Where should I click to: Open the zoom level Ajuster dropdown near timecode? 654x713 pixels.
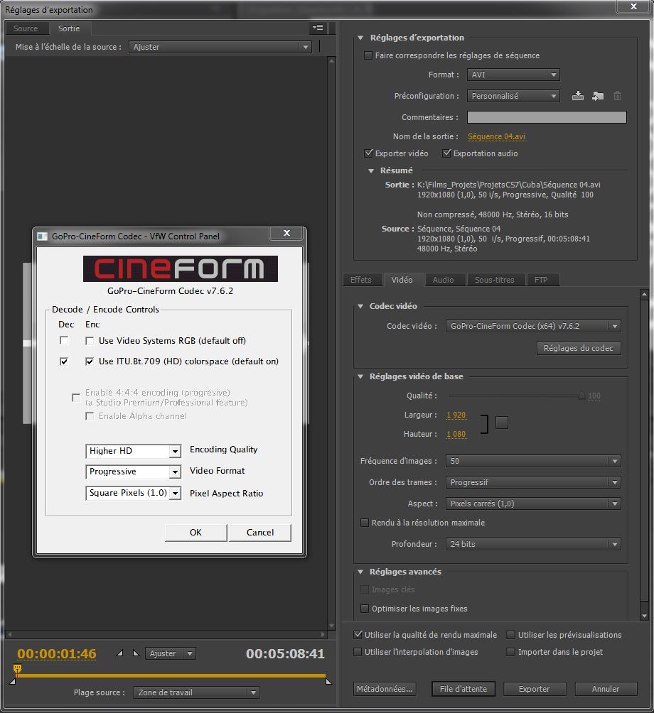click(170, 653)
